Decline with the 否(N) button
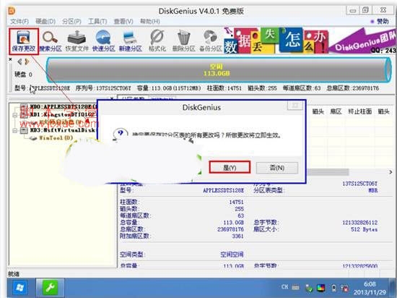Image resolution: width=397 pixels, height=298 pixels. point(277,168)
